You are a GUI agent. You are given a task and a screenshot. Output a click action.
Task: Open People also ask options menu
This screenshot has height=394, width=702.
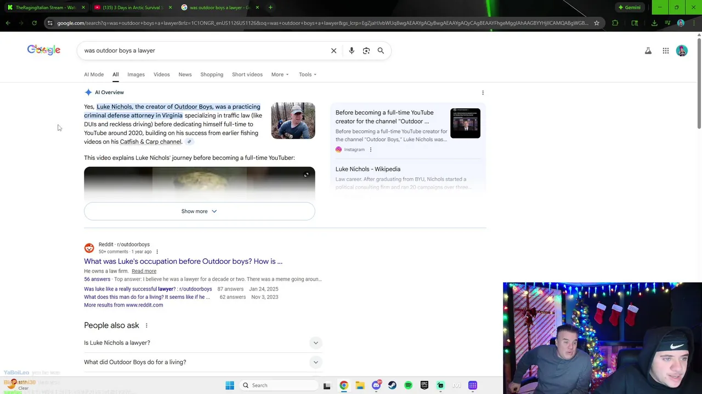coord(146,326)
